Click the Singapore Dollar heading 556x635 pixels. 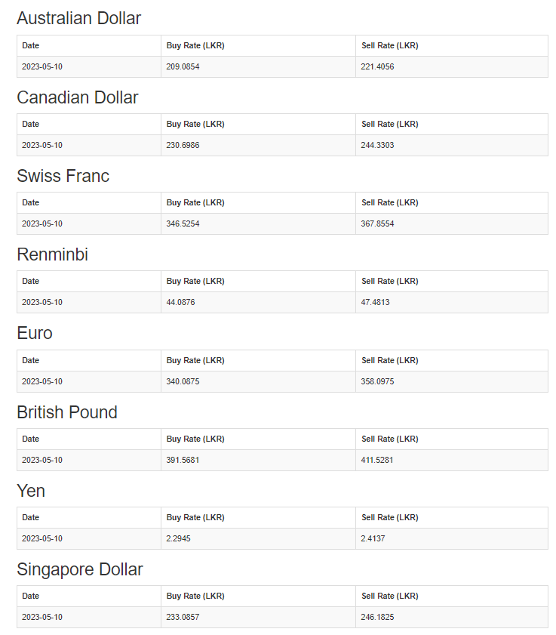[x=80, y=569]
